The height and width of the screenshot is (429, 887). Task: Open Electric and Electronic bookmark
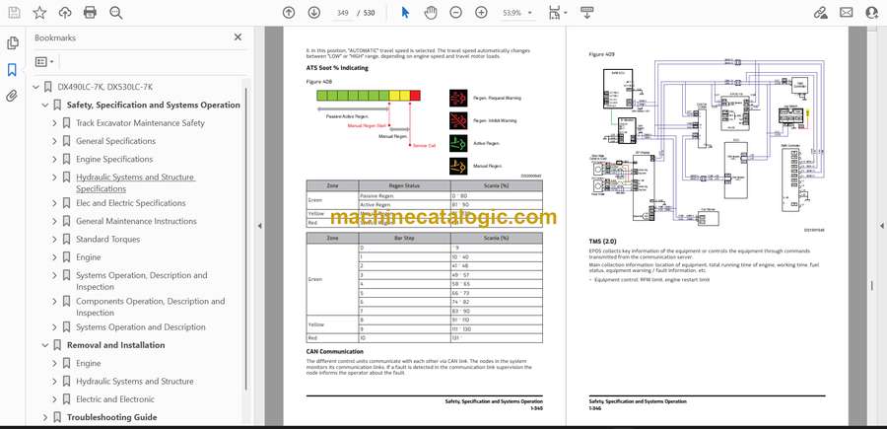115,399
